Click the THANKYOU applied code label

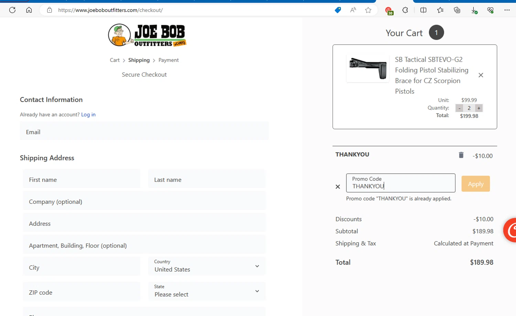coord(352,154)
